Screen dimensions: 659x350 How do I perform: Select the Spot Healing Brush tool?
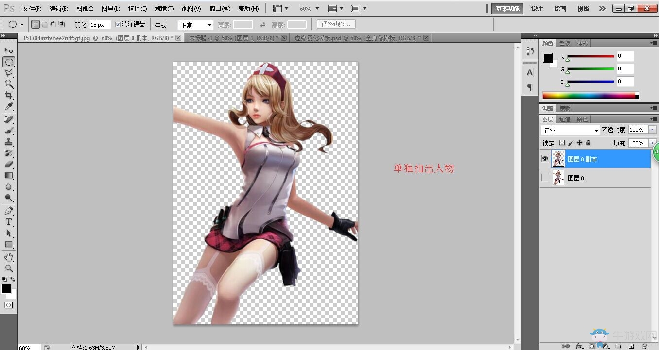(9, 119)
